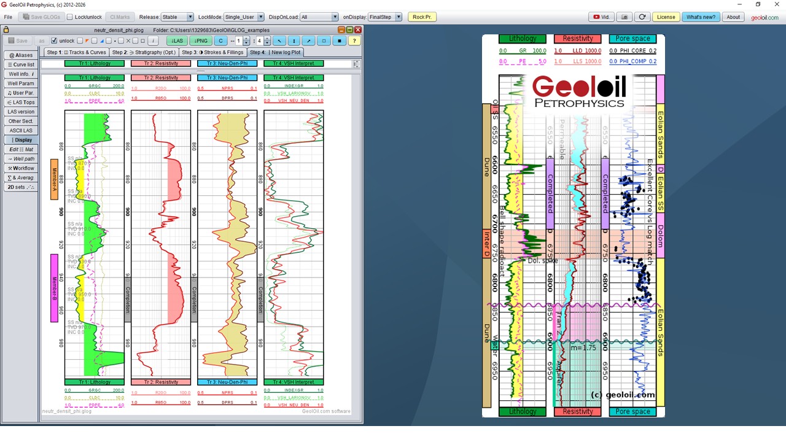Open the LockMode dropdown

coord(244,17)
